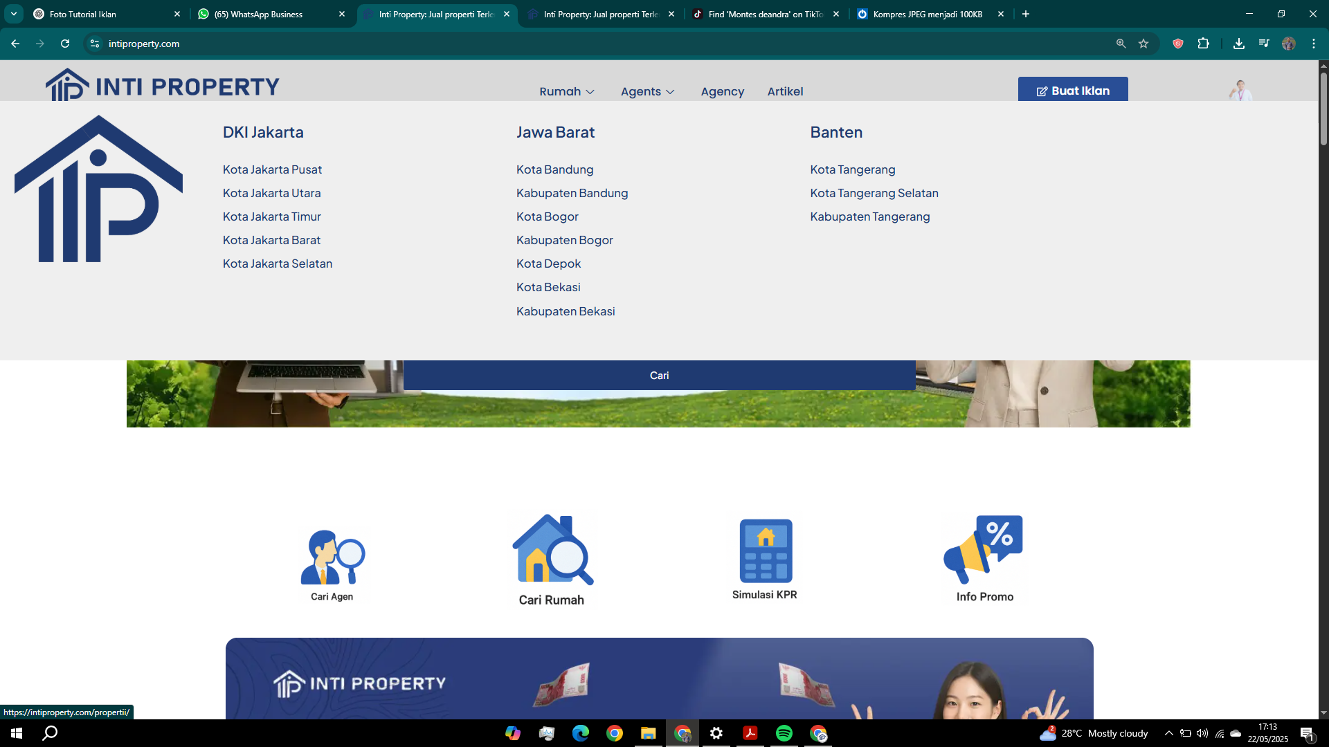Image resolution: width=1329 pixels, height=747 pixels.
Task: Open the Artikel menu item
Action: (785, 91)
